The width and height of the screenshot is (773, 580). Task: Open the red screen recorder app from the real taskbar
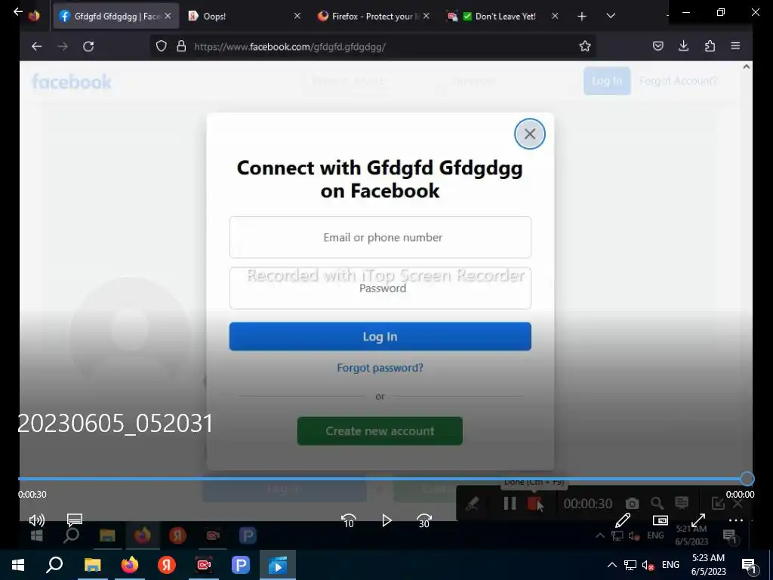pyautogui.click(x=204, y=565)
